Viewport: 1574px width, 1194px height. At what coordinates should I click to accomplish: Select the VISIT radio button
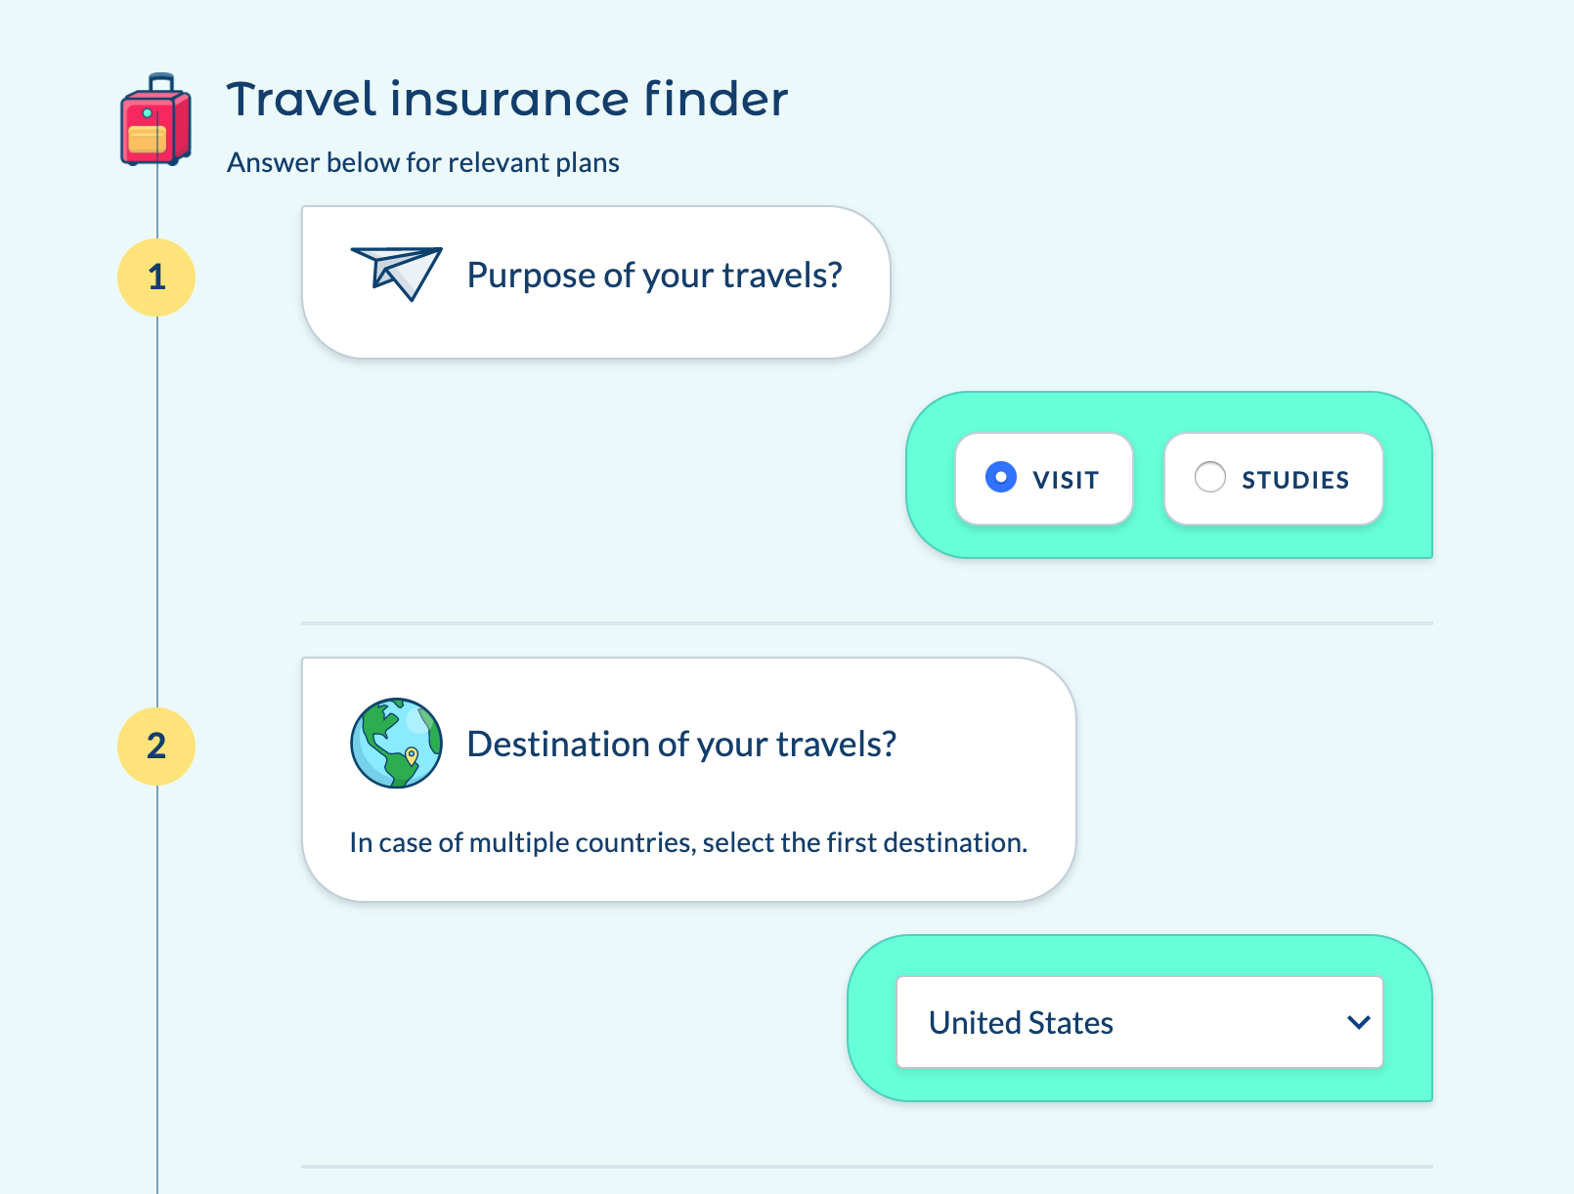[1001, 477]
